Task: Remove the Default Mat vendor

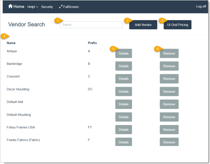Action: click(169, 104)
